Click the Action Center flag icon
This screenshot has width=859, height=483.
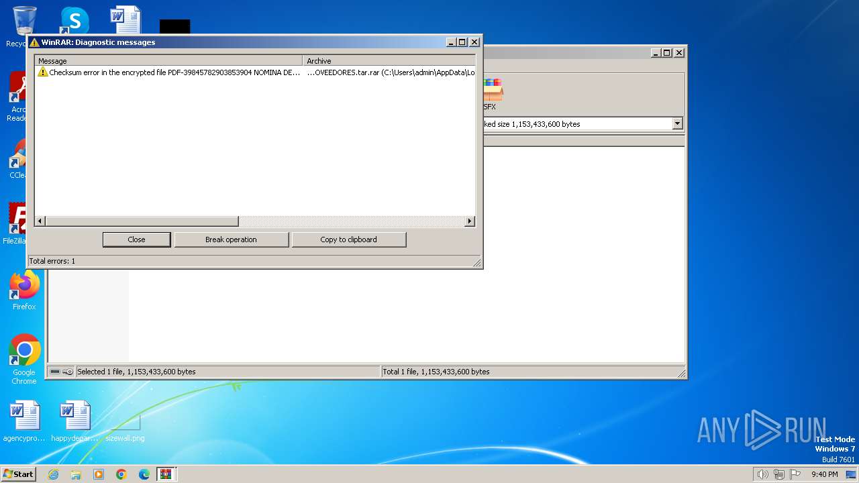(795, 474)
